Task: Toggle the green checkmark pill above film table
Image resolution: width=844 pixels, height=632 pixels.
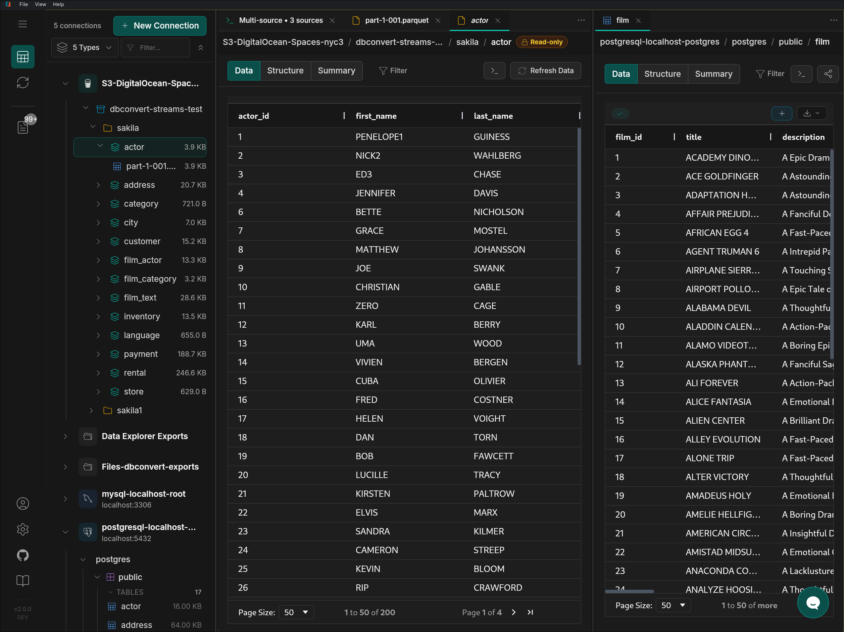Action: [620, 113]
